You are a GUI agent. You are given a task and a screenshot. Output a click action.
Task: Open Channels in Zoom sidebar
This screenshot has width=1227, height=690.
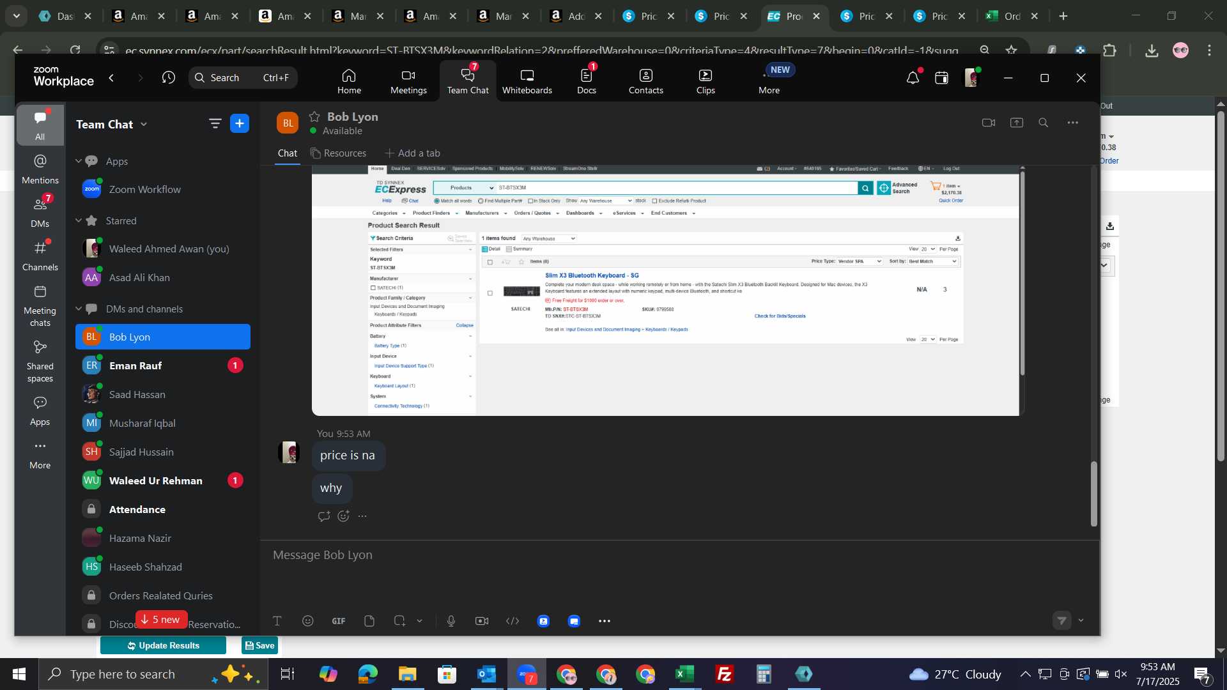pyautogui.click(x=40, y=256)
